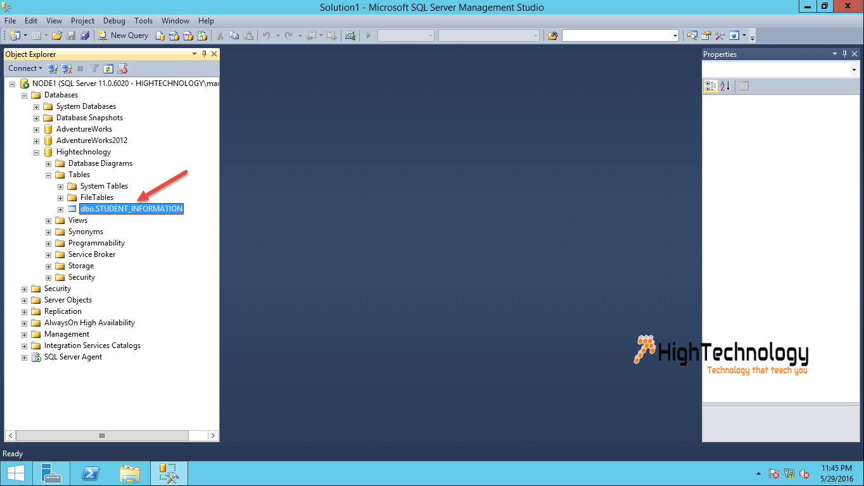This screenshot has width=864, height=486.
Task: Click the Object Explorer window toolbar icon
Action: tap(692, 35)
